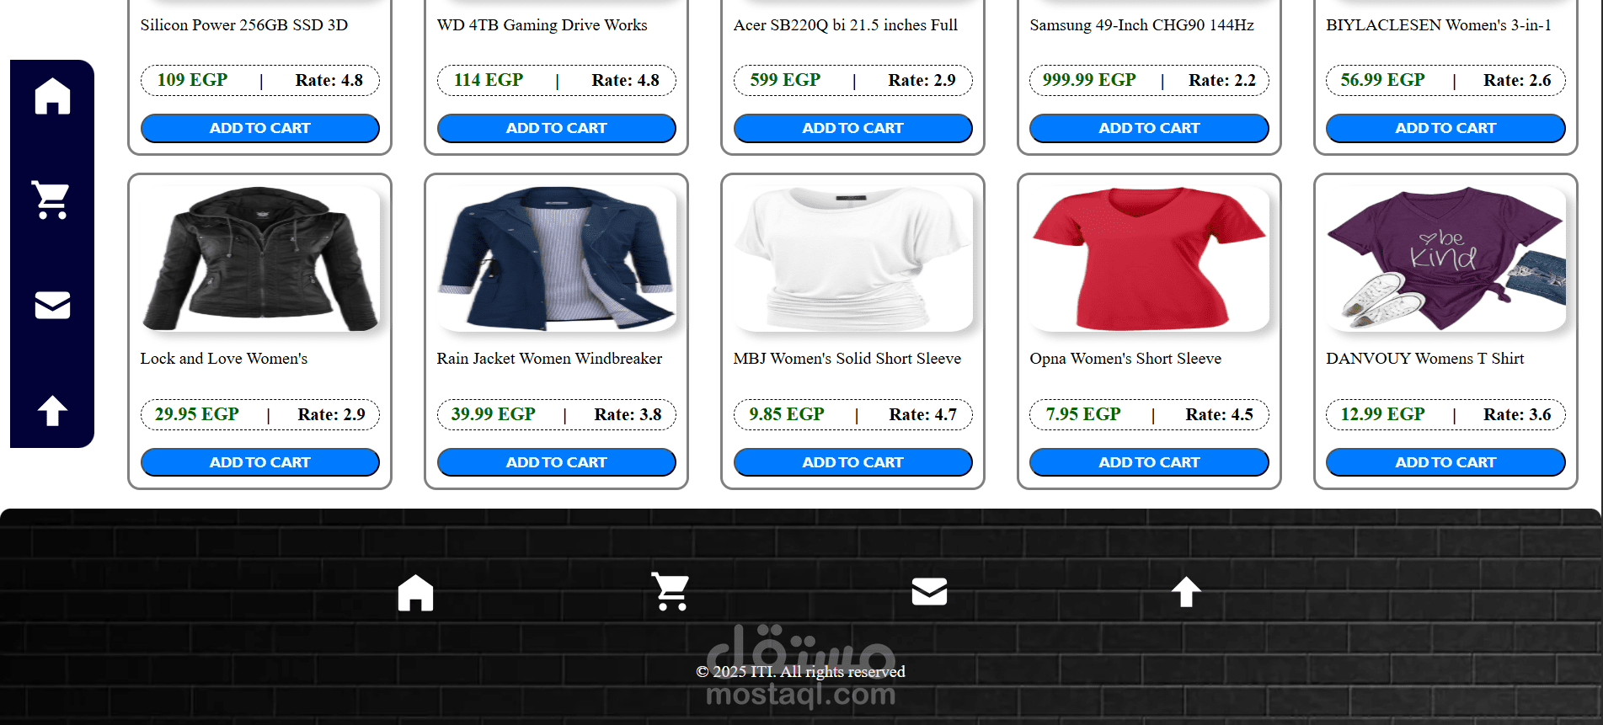1603x725 pixels.
Task: Add Rain Jacket Women Windbreaker to cart
Action: point(556,462)
